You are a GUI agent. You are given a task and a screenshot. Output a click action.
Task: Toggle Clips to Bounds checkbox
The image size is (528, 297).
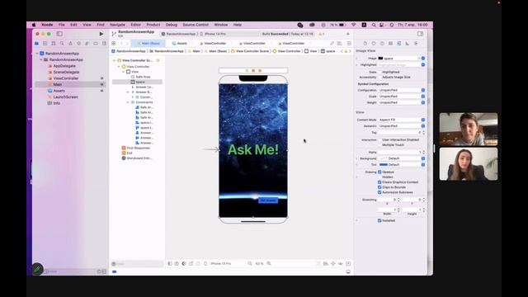[x=379, y=187]
